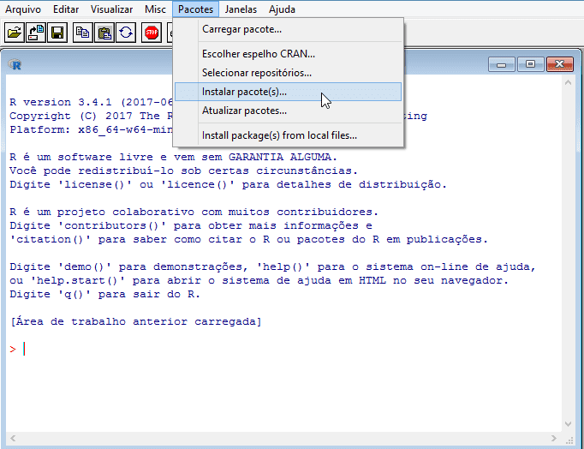Open the Janelas menu
Screen dimensions: 584x449
pos(240,9)
